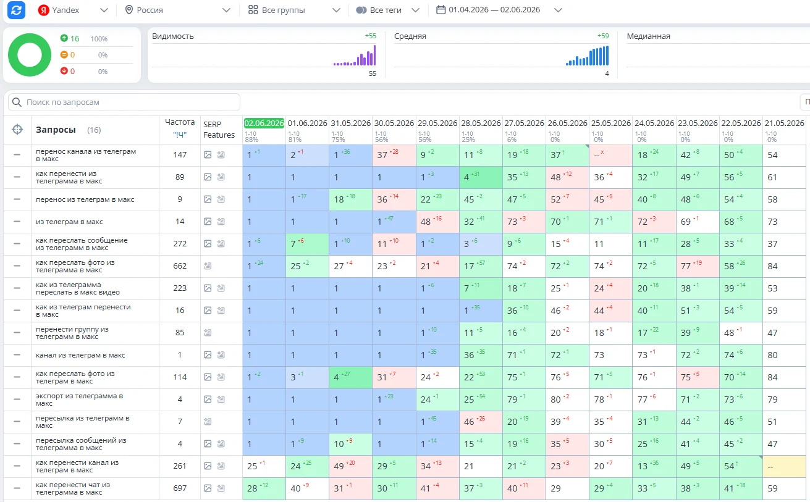
Task: Click the dash icon left of 'канал из телеграм в макс'
Action: click(x=17, y=355)
